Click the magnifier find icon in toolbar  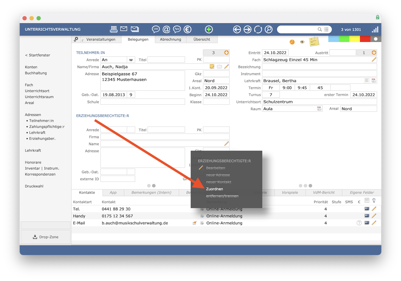[269, 29]
